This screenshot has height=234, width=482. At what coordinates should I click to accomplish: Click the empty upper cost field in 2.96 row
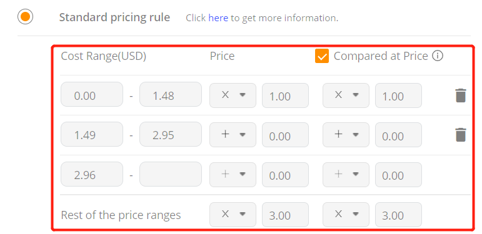click(x=171, y=174)
